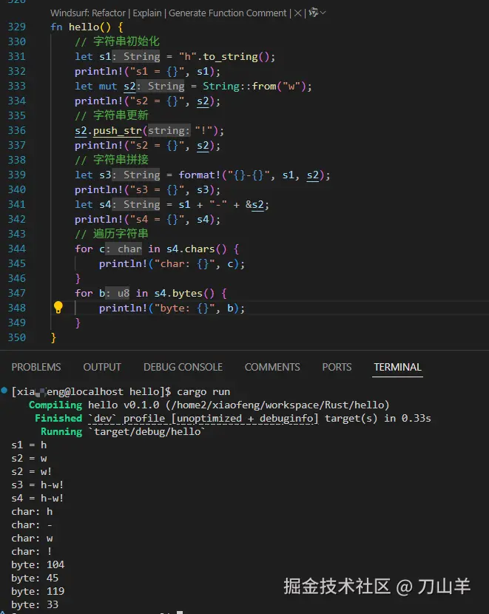Click terminal output byte: 119
The image size is (489, 614).
tap(38, 591)
